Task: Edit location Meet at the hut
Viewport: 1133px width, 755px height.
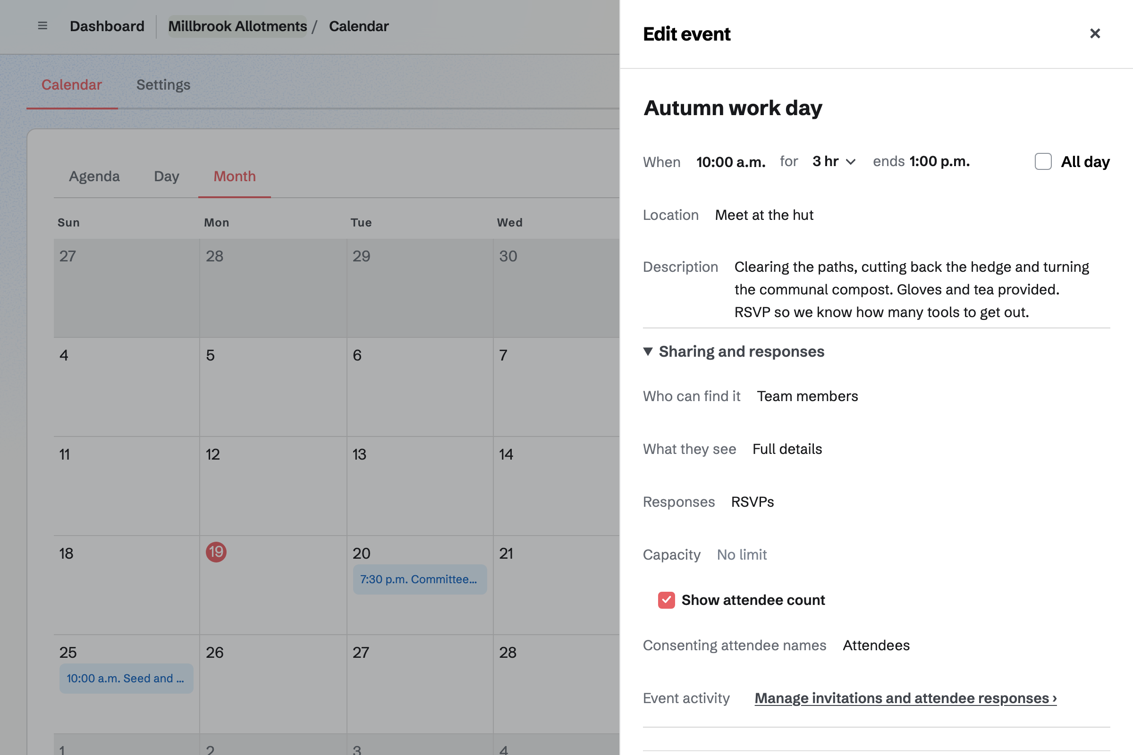Action: tap(764, 215)
